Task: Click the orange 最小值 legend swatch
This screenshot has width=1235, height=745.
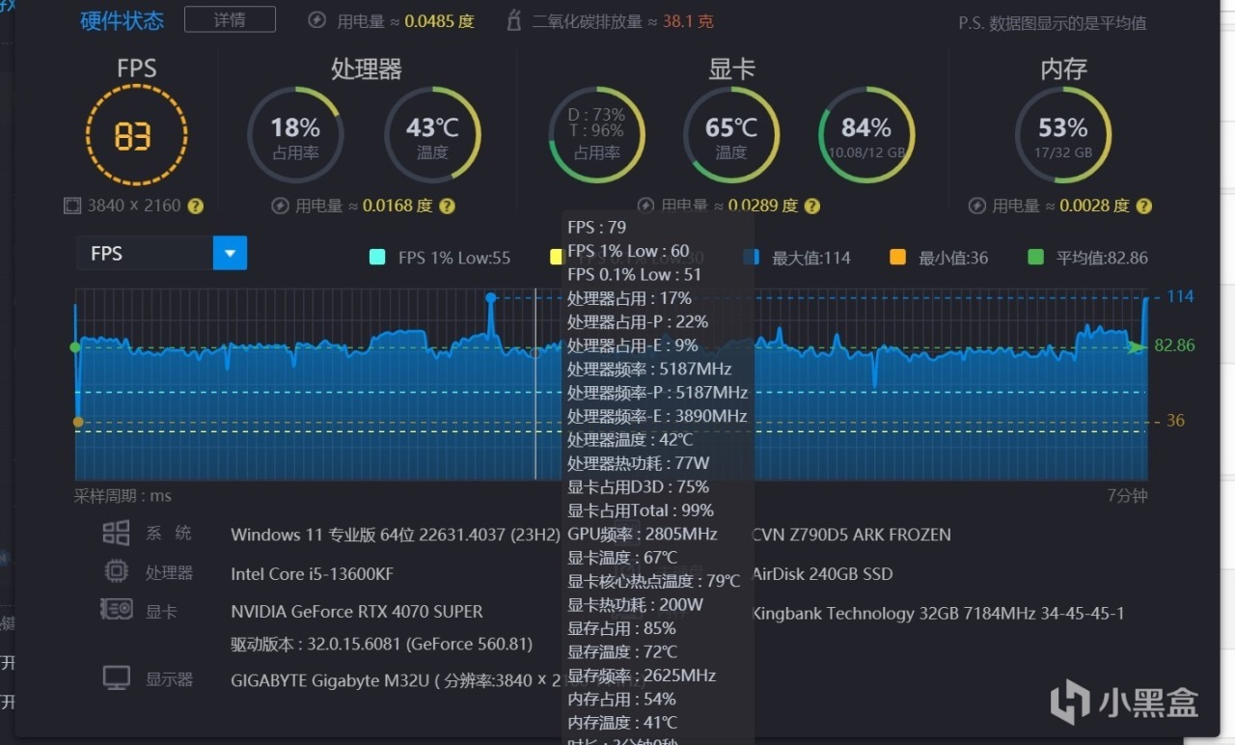Action: coord(898,258)
